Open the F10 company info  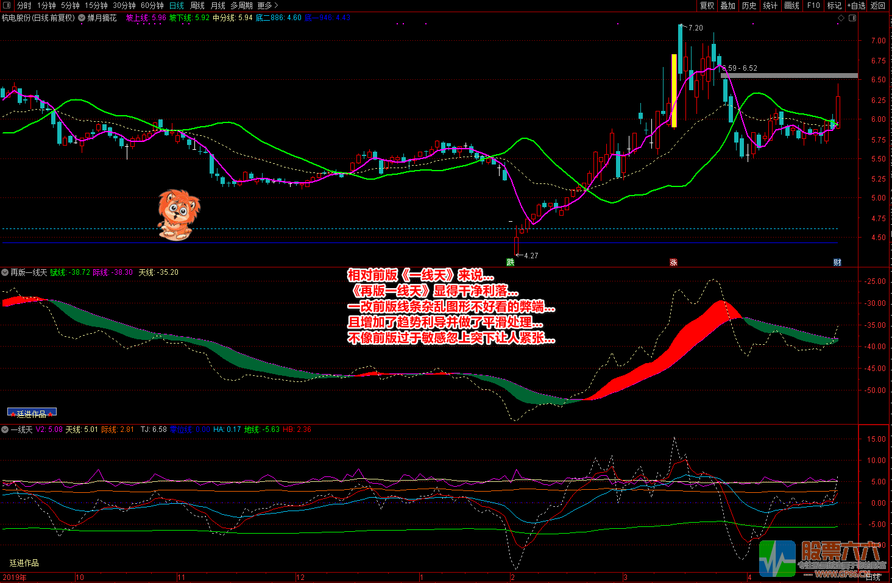(x=813, y=5)
